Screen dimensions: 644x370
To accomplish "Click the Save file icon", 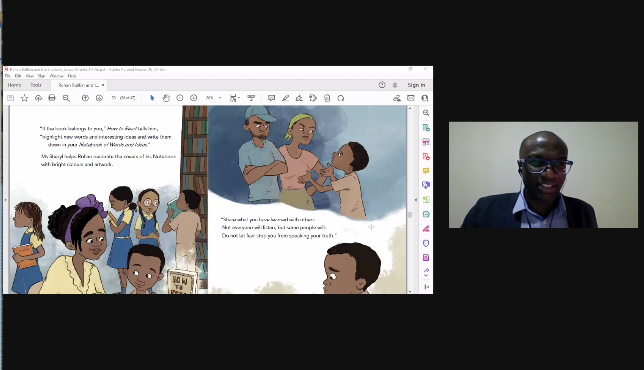I will [11, 98].
